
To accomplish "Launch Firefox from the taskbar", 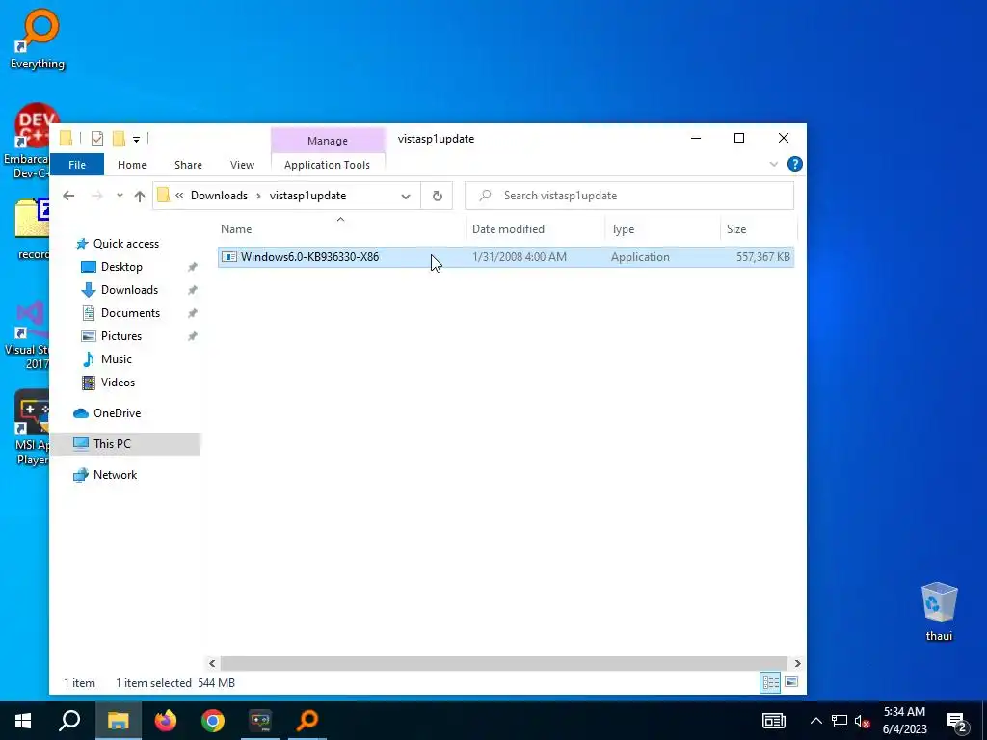I will 166,721.
